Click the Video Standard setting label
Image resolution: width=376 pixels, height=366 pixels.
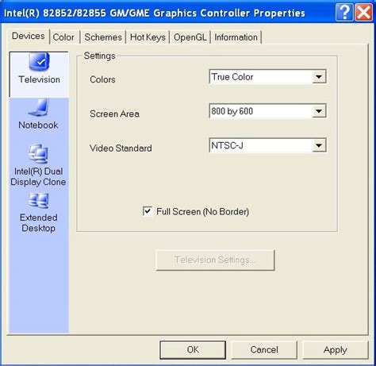pyautogui.click(x=121, y=148)
